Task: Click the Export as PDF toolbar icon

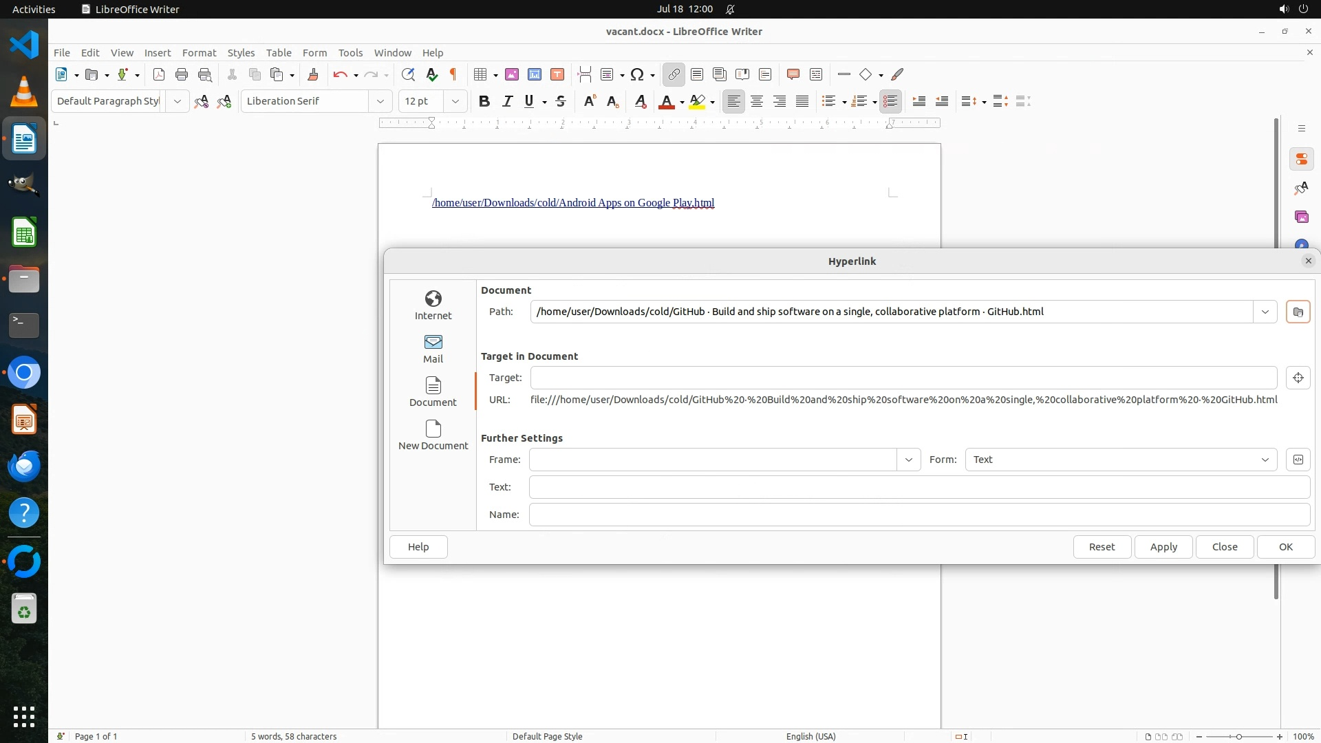Action: coord(159,74)
